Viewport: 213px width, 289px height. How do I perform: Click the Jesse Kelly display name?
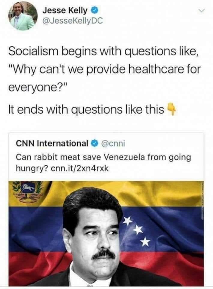(65, 10)
